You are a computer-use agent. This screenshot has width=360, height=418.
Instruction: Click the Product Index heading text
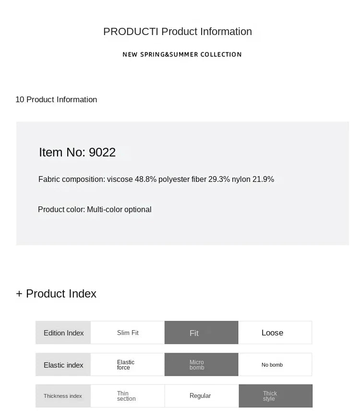[x=61, y=294]
